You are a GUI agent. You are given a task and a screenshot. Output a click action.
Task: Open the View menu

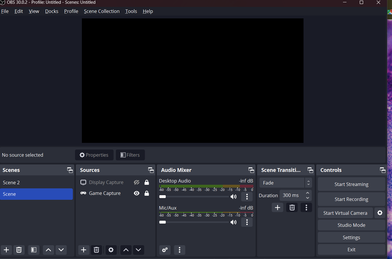click(x=34, y=11)
